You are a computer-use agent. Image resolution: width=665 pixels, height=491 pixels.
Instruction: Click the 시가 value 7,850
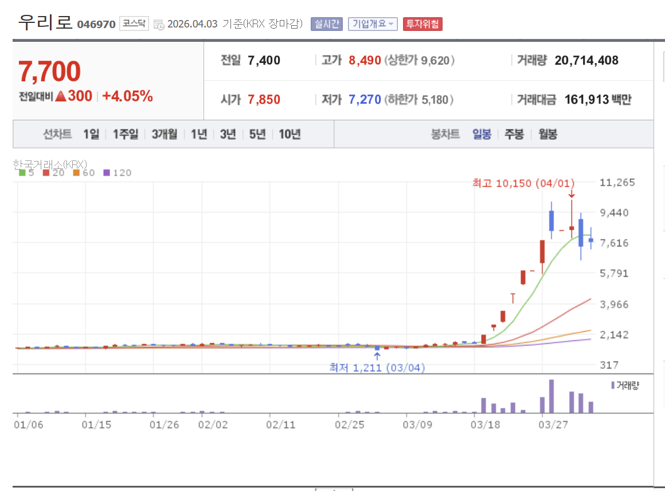tap(264, 100)
